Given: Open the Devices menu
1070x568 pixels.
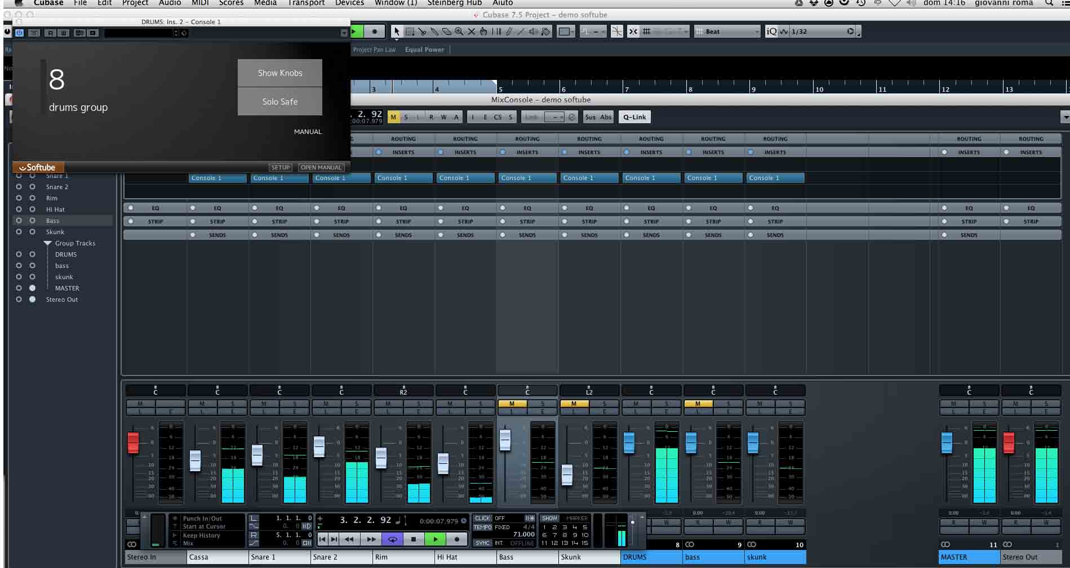Looking at the screenshot, I should click(349, 3).
